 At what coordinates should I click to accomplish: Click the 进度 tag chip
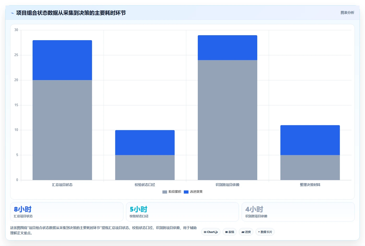(x=246, y=232)
